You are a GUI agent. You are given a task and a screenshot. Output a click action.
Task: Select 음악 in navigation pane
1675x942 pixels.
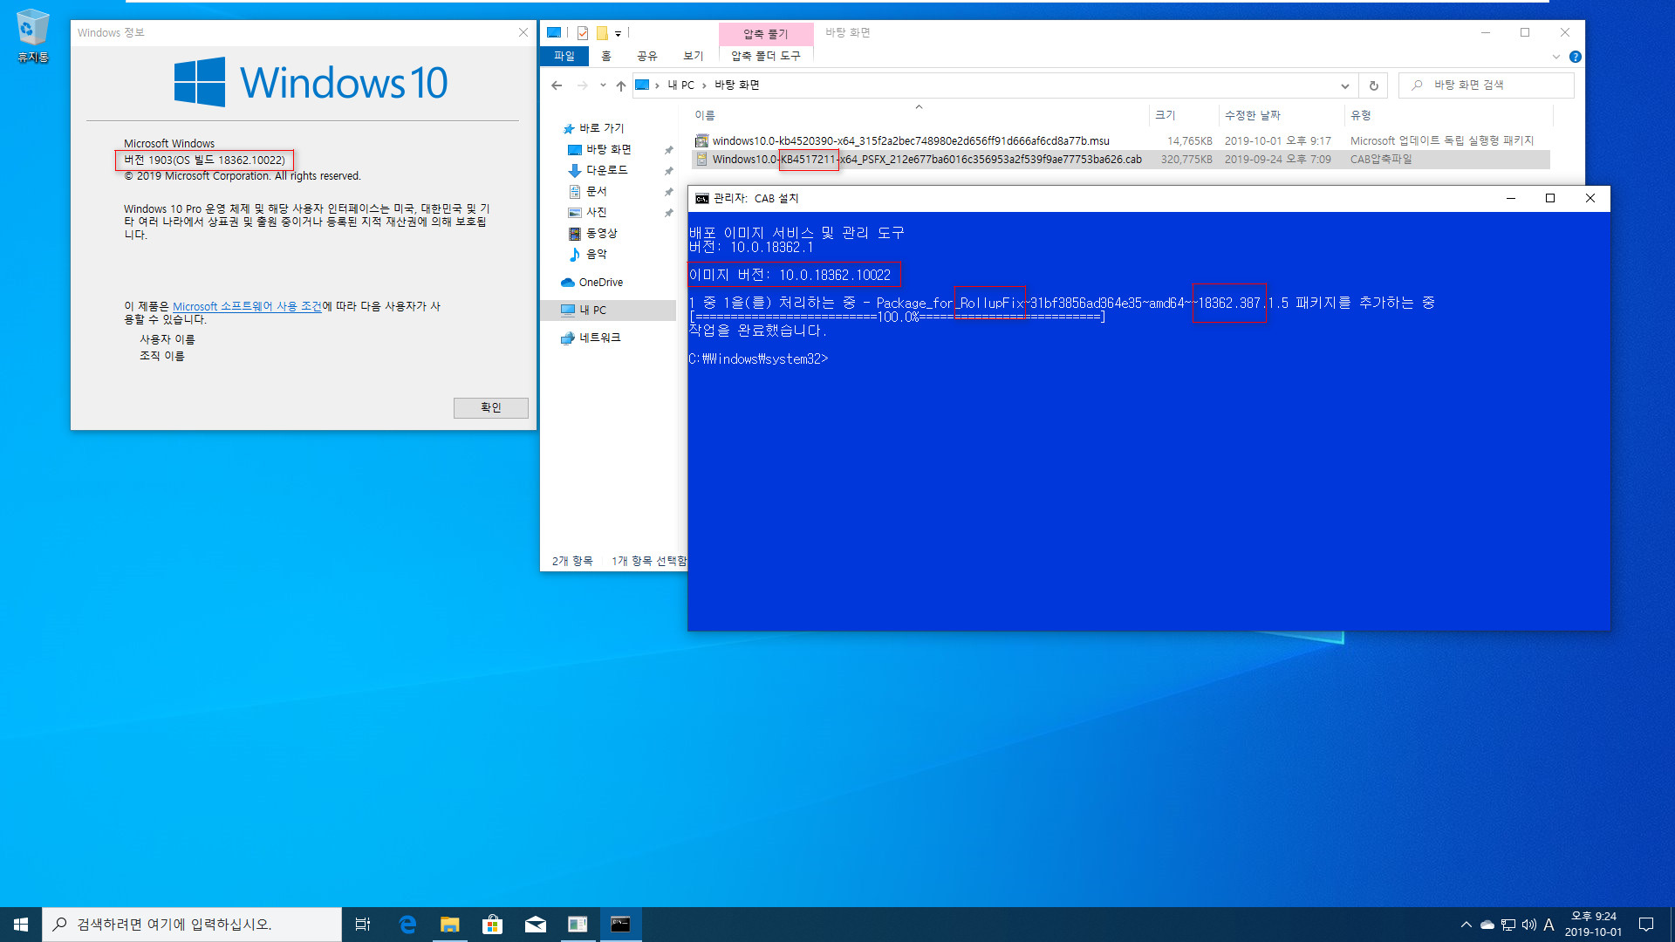coord(596,254)
